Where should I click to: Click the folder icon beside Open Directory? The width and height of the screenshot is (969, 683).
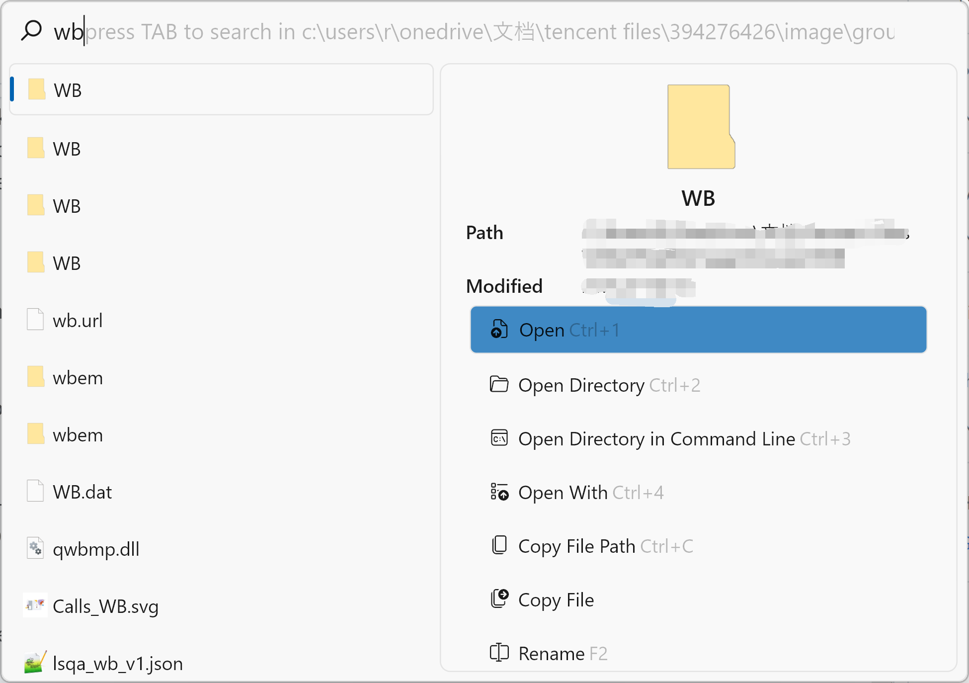click(499, 385)
